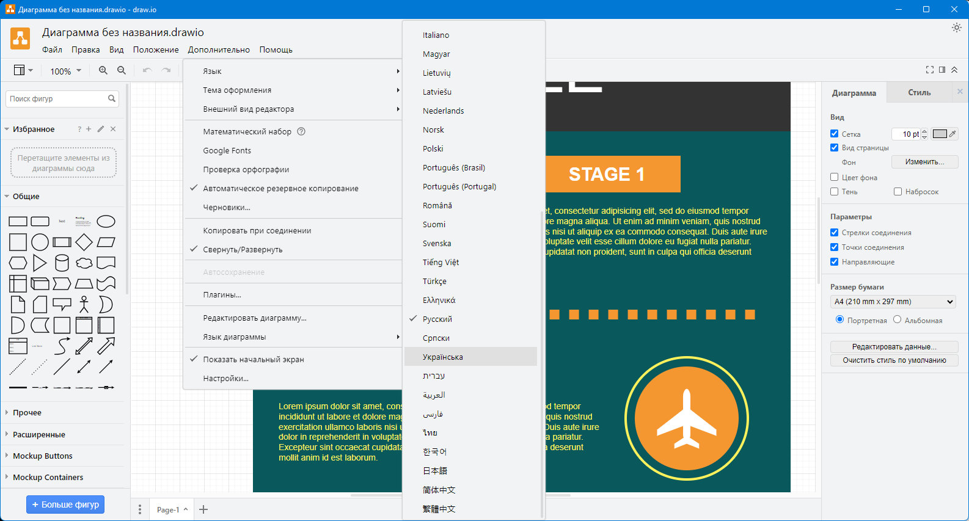Open the paper size A4 dropdown
Screen dimensions: 969x521
pyautogui.click(x=893, y=302)
